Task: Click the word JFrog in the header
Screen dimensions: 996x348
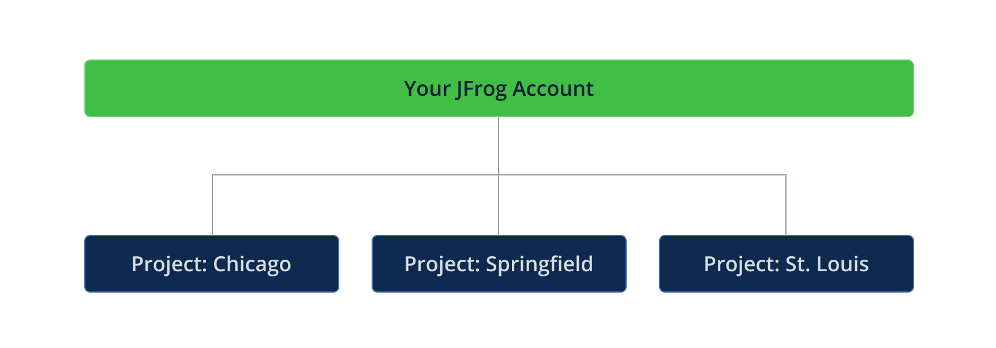Action: pos(481,89)
